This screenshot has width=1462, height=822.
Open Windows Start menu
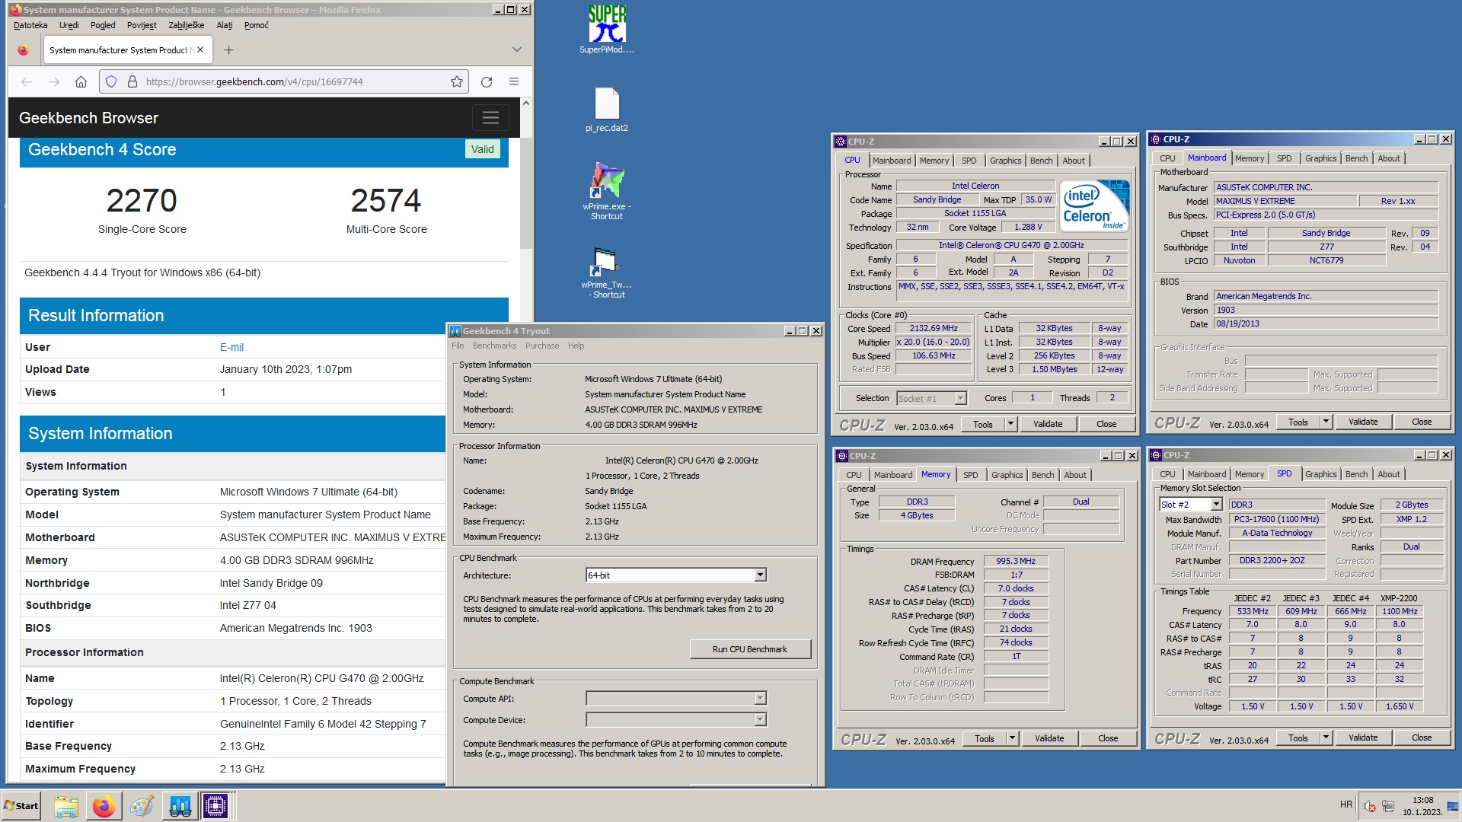point(21,806)
